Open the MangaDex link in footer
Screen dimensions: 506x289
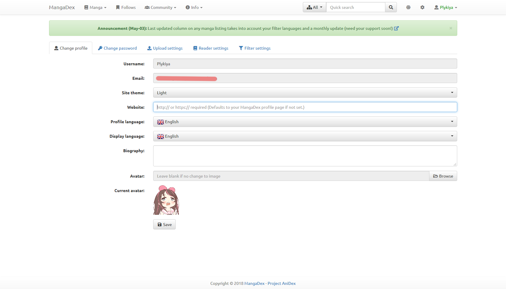click(x=254, y=283)
